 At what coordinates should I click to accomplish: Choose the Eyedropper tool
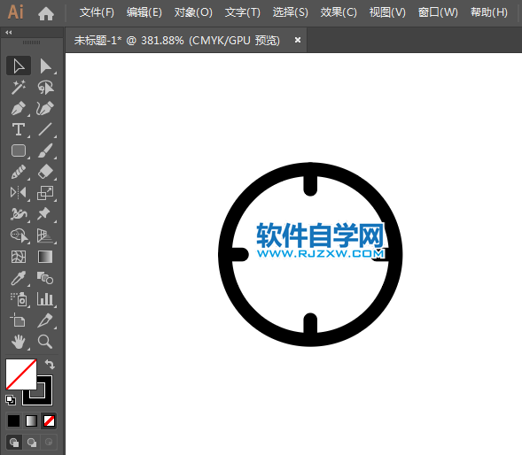[19, 278]
